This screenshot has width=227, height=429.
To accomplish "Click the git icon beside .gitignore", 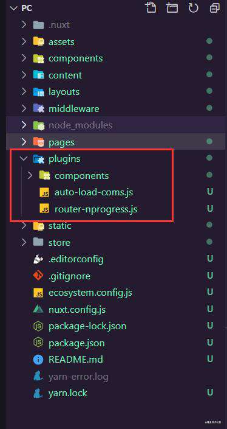I will [38, 276].
